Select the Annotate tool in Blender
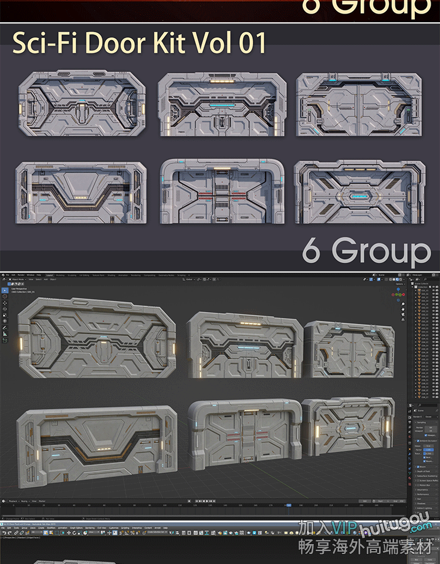440x564 pixels. pos(5,328)
